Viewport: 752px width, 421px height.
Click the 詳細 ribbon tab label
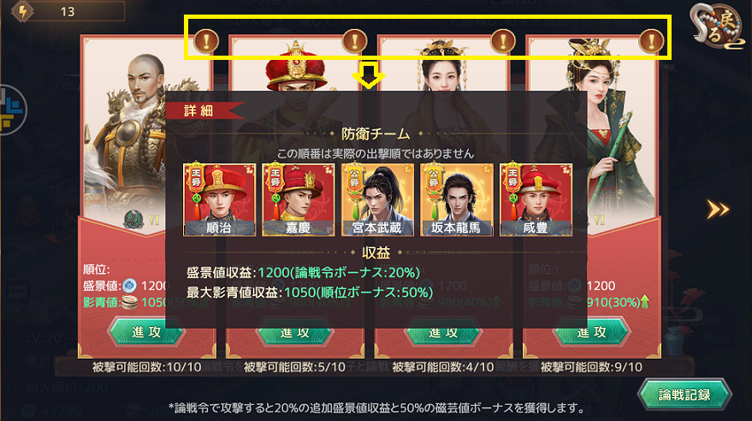(x=198, y=111)
